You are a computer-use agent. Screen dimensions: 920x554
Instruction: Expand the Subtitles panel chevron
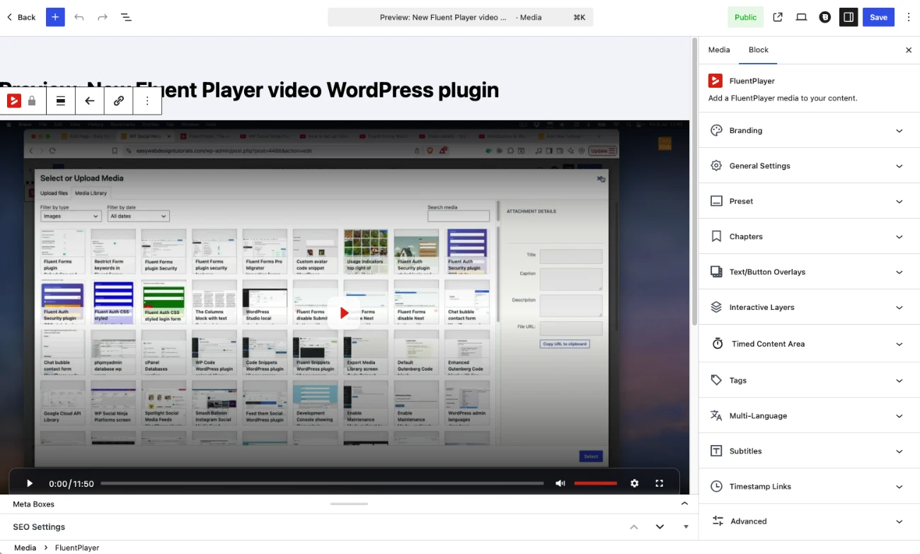click(x=899, y=451)
